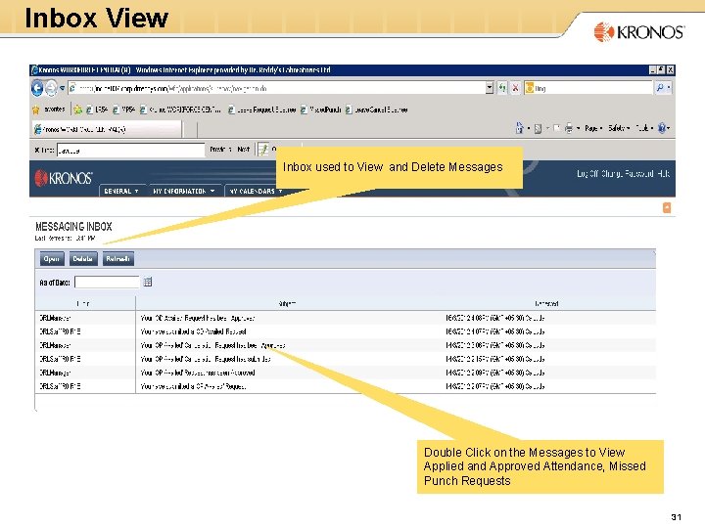
Task: Click the blue Help icon in command bar
Action: pos(662,128)
